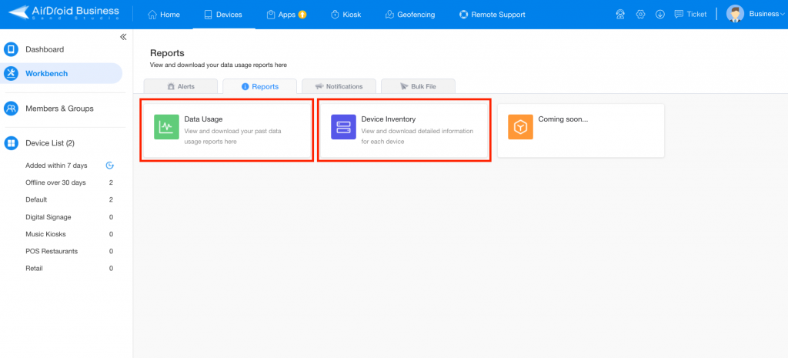Click the refresh clock icon beside Added within 7 days
Viewport: 788px width, 358px height.
tap(109, 166)
